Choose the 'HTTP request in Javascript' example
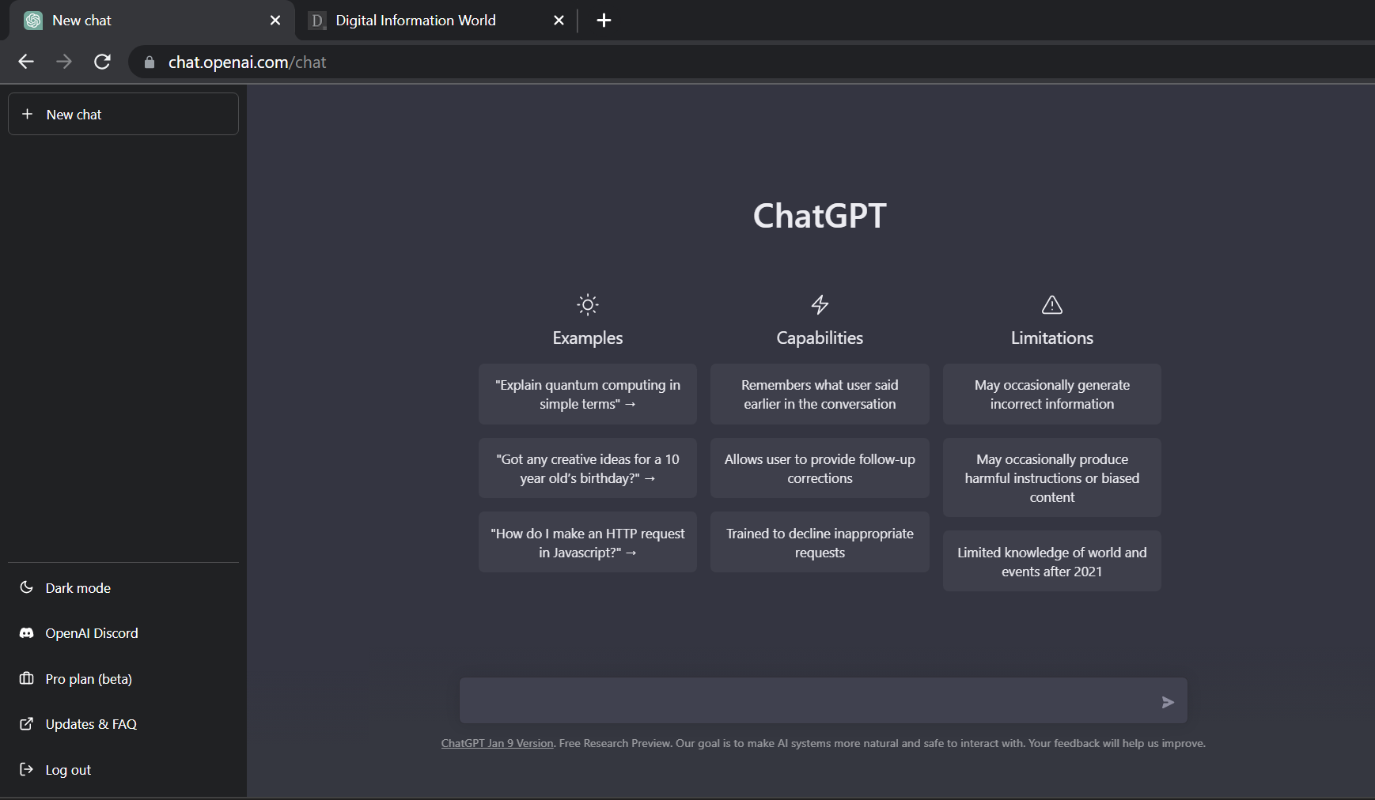The height and width of the screenshot is (800, 1375). click(x=588, y=543)
